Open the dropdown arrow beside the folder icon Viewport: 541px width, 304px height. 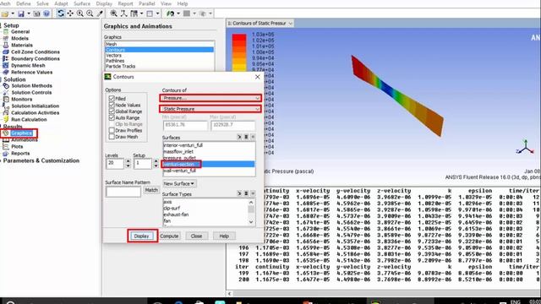[13, 14]
